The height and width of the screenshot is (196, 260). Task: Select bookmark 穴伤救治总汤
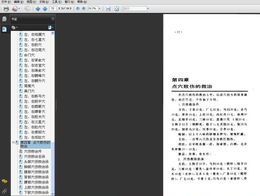(x=35, y=157)
